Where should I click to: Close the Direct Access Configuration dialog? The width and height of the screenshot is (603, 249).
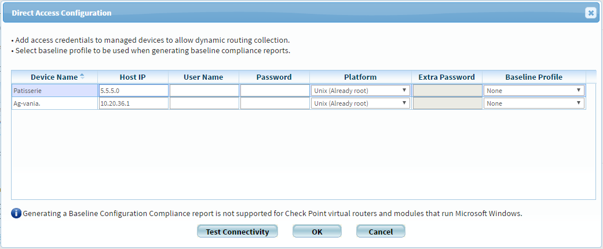pos(590,13)
